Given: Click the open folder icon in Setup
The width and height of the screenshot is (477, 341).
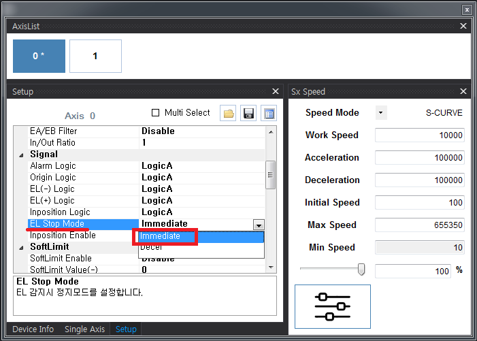Looking at the screenshot, I should [x=229, y=114].
